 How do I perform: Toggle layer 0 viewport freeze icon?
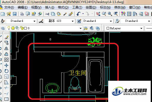[x=17, y=28]
